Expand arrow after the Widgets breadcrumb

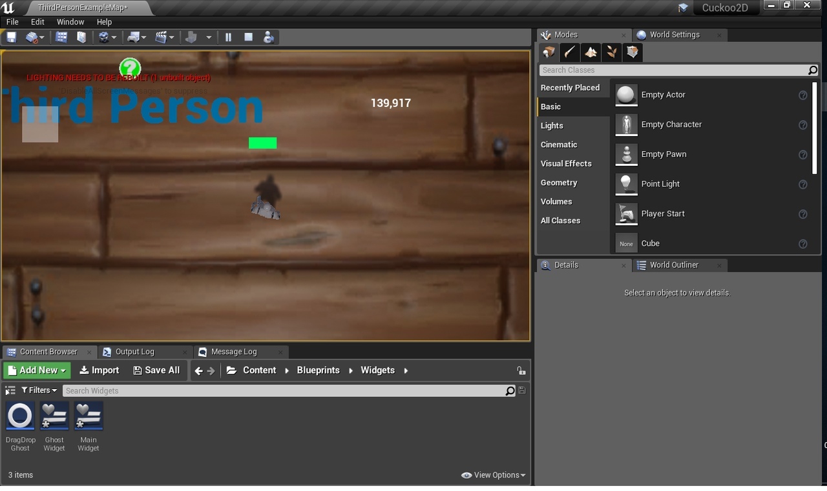pos(406,370)
